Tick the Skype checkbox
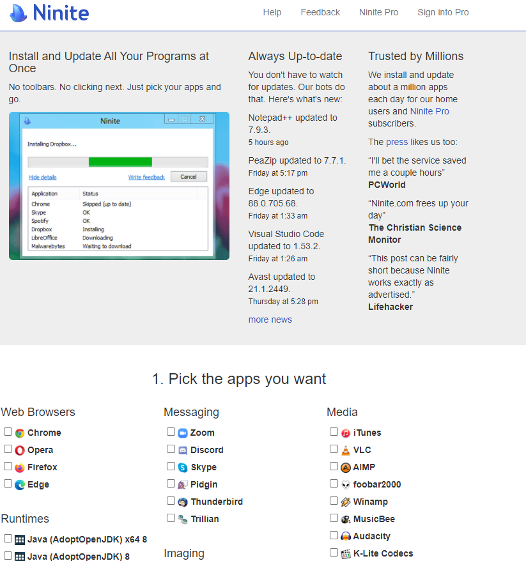The height and width of the screenshot is (561, 526). 171,466
